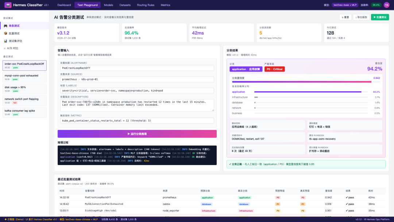Select the network switch port flapping test

coord(24,100)
